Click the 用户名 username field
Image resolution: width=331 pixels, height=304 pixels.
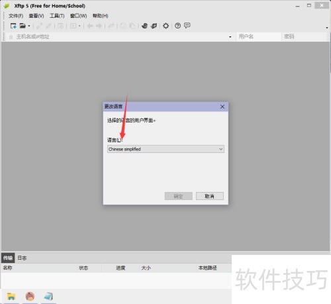tap(259, 36)
